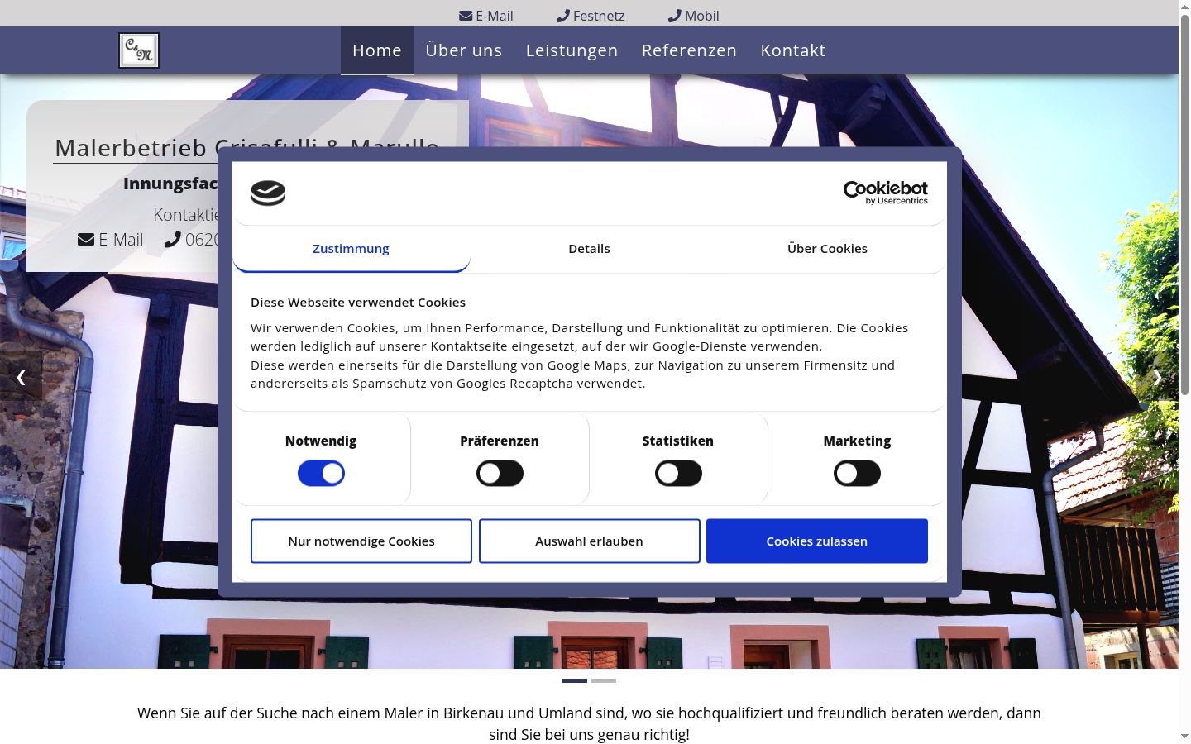The image size is (1191, 744).
Task: Click the C&M company logo
Action: 139,50
